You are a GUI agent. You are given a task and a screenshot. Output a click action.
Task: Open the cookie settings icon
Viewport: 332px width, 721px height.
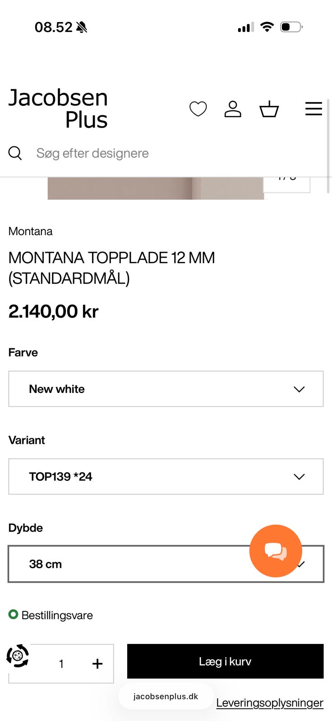coord(18,656)
